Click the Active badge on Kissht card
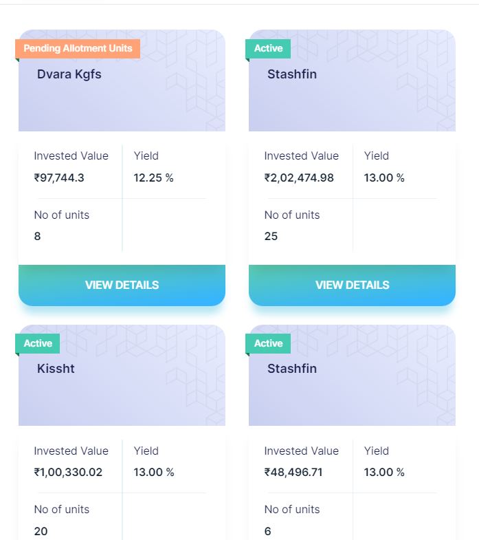The height and width of the screenshot is (540, 479). point(38,343)
